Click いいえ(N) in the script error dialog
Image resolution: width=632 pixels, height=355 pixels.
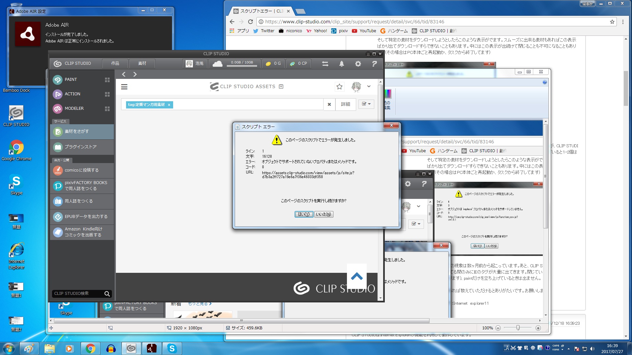(x=324, y=214)
